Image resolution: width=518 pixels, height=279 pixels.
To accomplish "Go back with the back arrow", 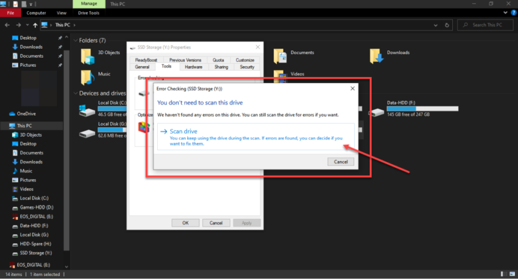I will (7, 25).
